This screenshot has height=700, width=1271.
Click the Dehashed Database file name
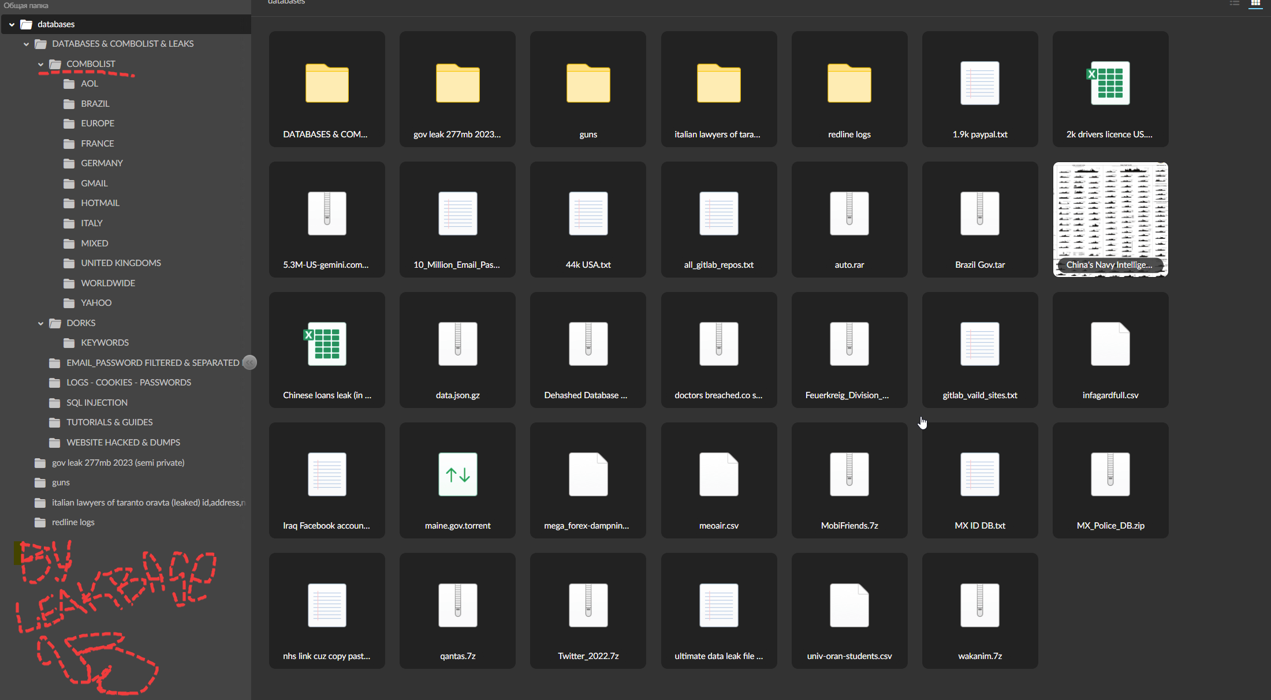[586, 395]
